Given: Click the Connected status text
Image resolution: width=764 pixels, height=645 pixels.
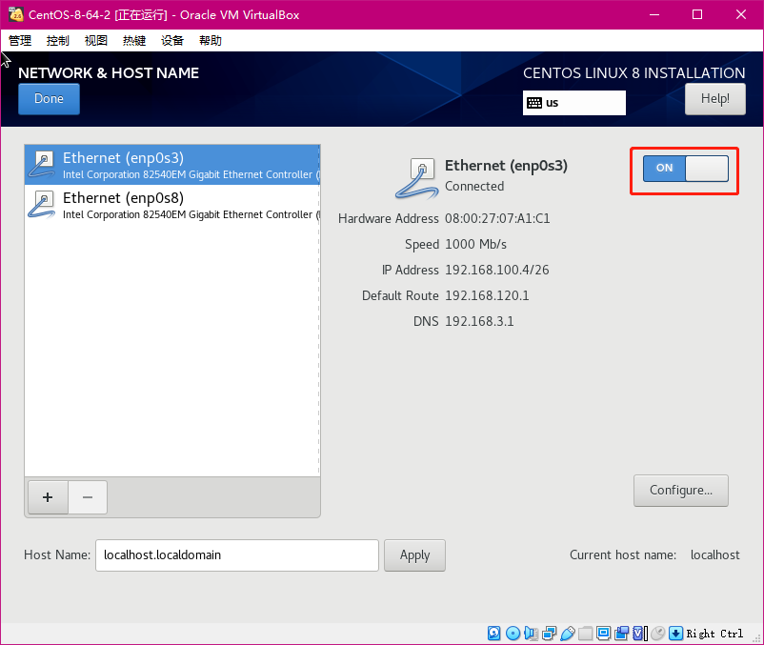Looking at the screenshot, I should [474, 186].
